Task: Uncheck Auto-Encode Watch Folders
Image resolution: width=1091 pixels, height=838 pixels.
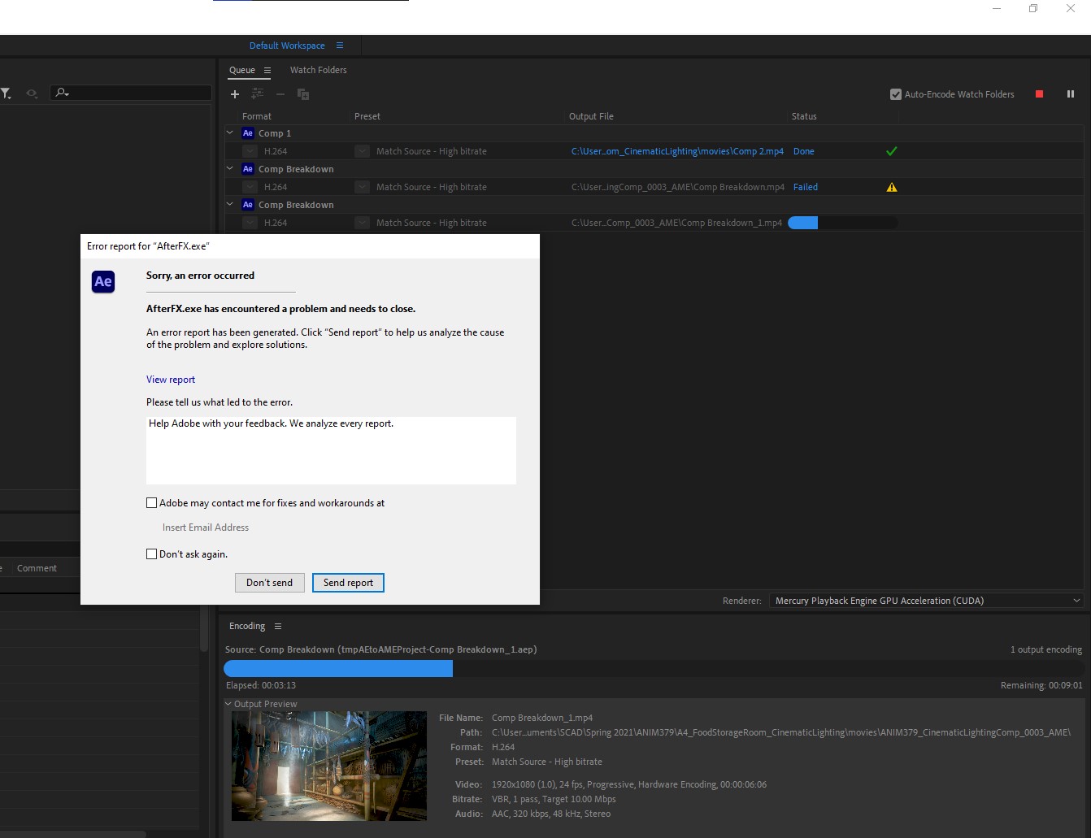Action: (x=895, y=93)
